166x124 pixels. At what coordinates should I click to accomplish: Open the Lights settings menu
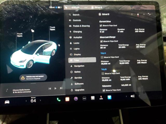click(x=75, y=49)
